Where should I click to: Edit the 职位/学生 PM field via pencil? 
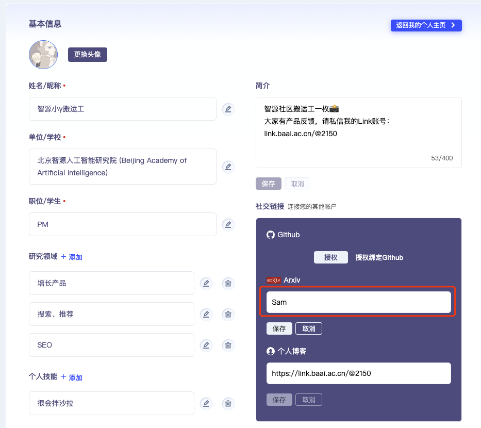click(x=228, y=224)
